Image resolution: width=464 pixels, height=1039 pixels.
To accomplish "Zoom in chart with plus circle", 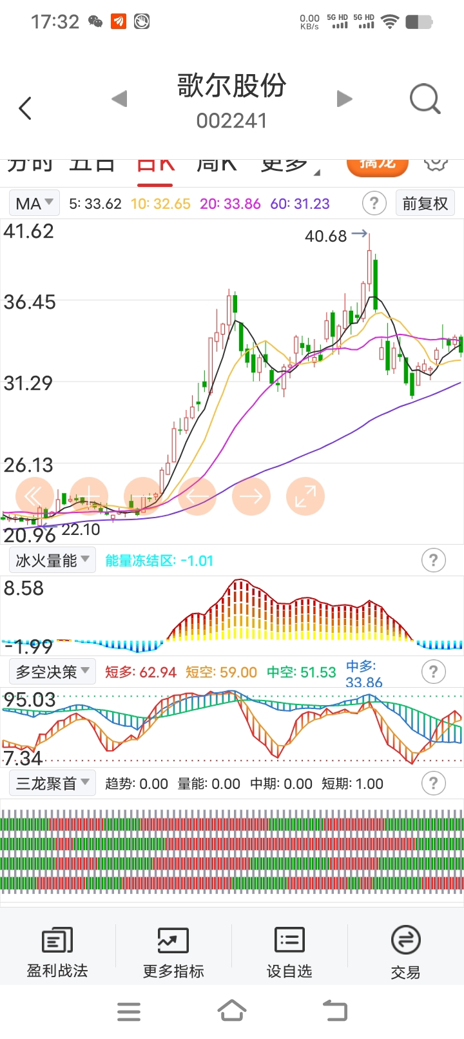I will (x=88, y=496).
